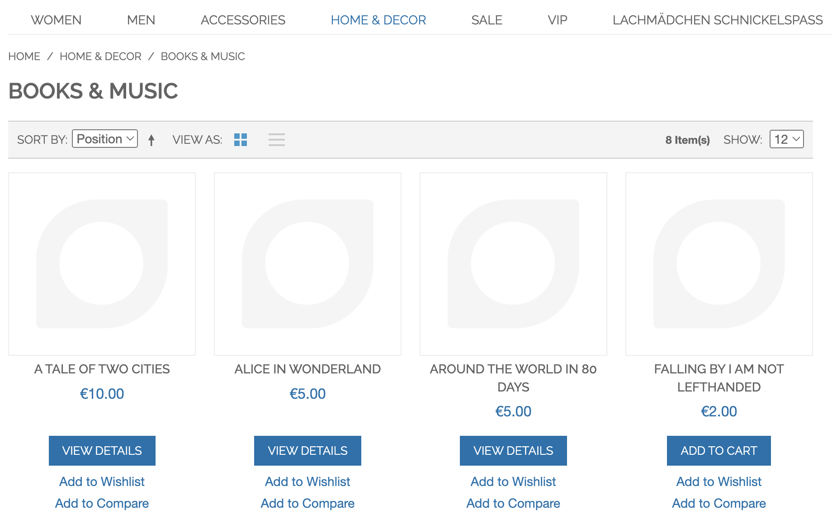Click the Falling by I Am Not Lefthanded title
Screen dimensions: 832x519
click(719, 378)
